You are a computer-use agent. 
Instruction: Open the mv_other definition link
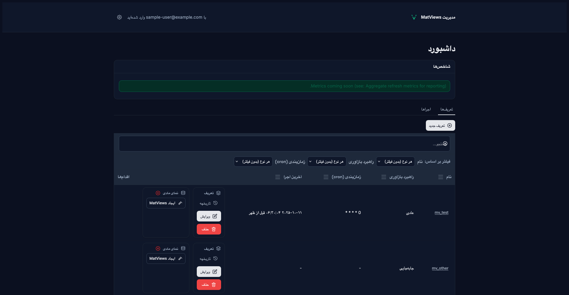click(x=440, y=268)
